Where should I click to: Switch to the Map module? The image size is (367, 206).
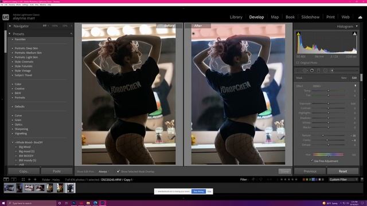[275, 17]
